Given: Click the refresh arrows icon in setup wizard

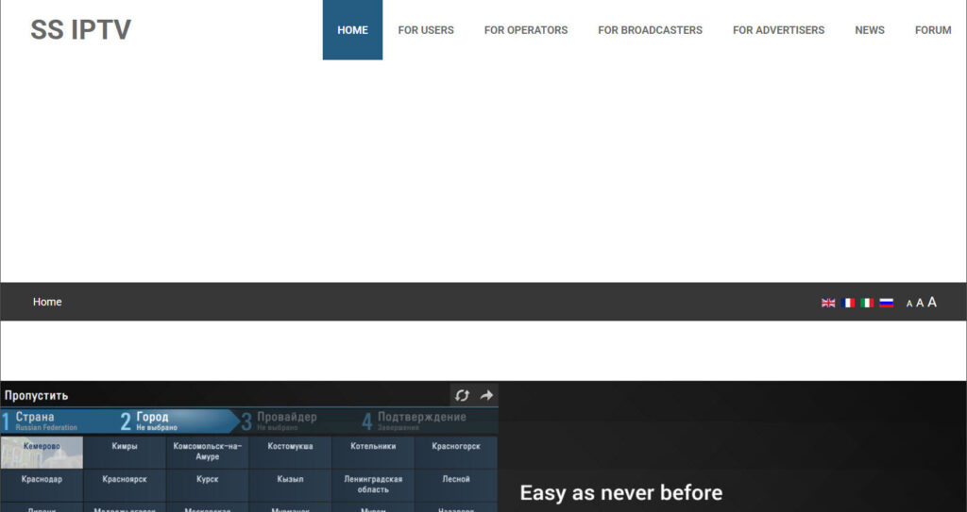Looking at the screenshot, I should pos(463,396).
